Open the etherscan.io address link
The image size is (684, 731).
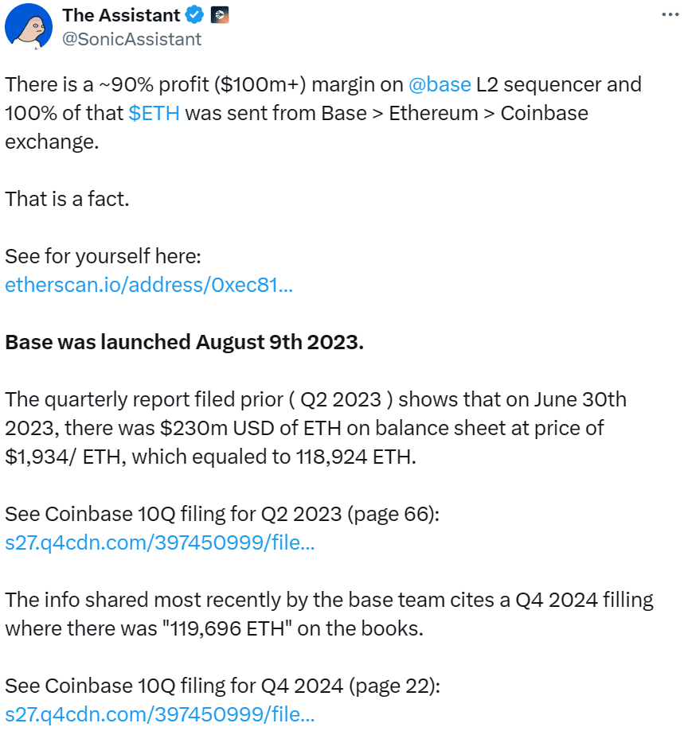click(149, 285)
